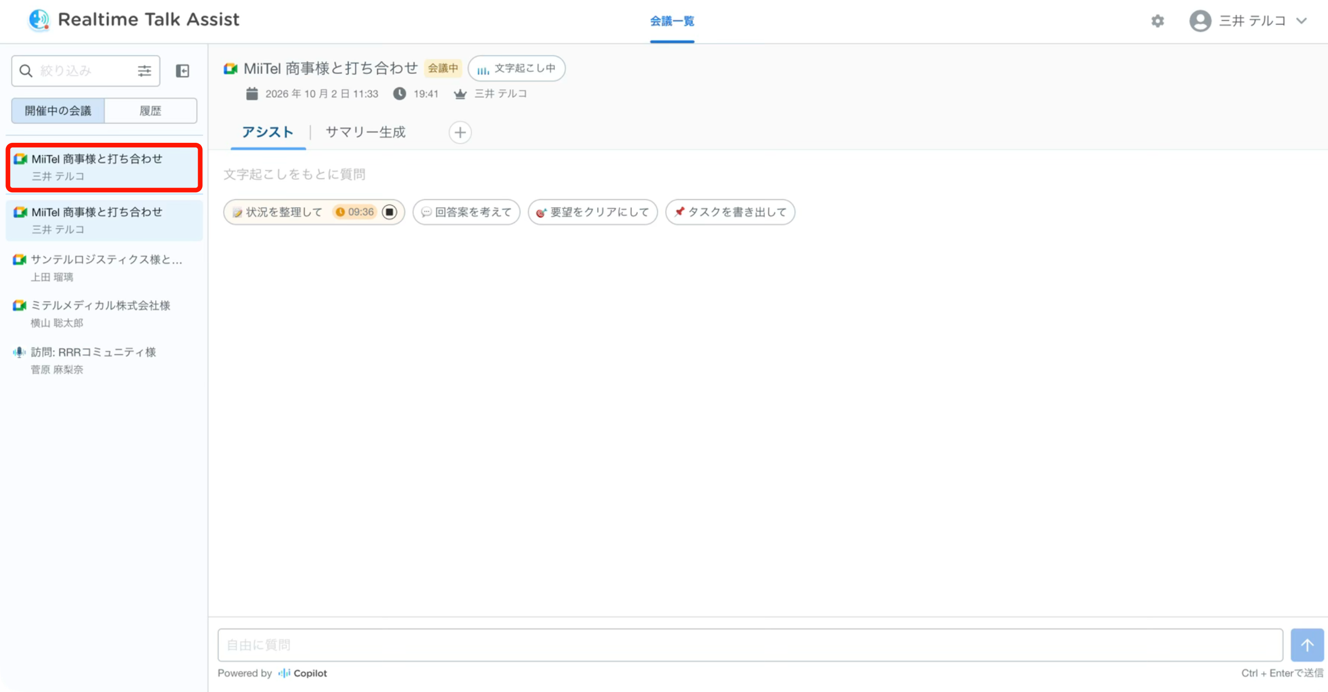
Task: Focus the 自由に質問 input box
Action: (750, 645)
